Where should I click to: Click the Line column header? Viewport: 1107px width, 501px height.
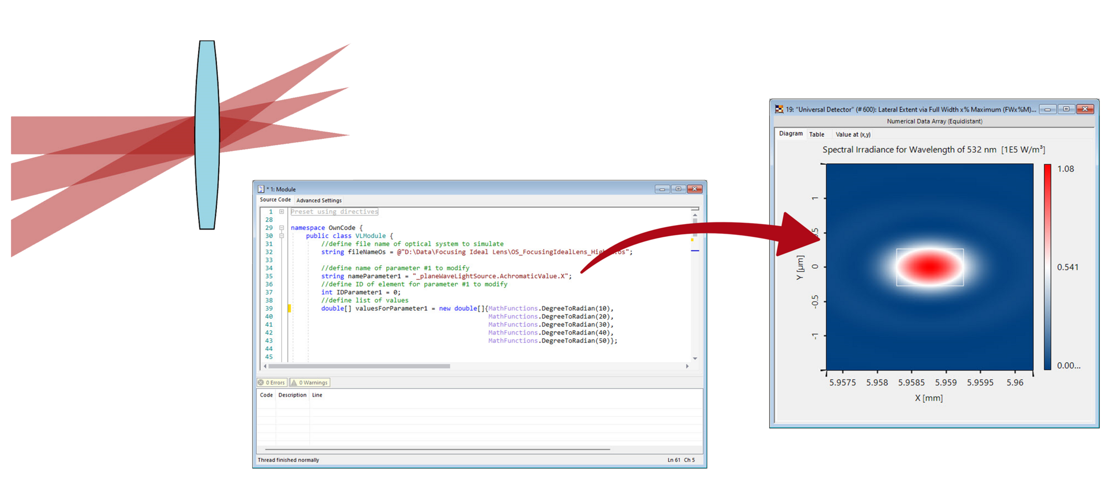pos(317,395)
